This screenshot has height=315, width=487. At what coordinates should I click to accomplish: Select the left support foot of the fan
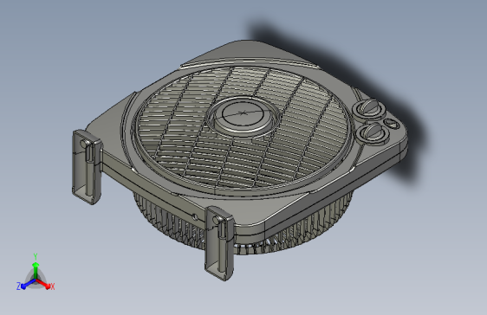(87, 167)
